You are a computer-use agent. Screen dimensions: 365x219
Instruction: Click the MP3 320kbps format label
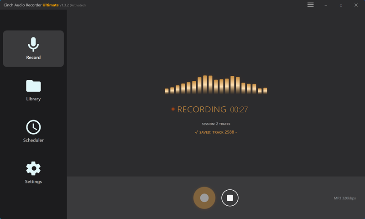point(344,198)
